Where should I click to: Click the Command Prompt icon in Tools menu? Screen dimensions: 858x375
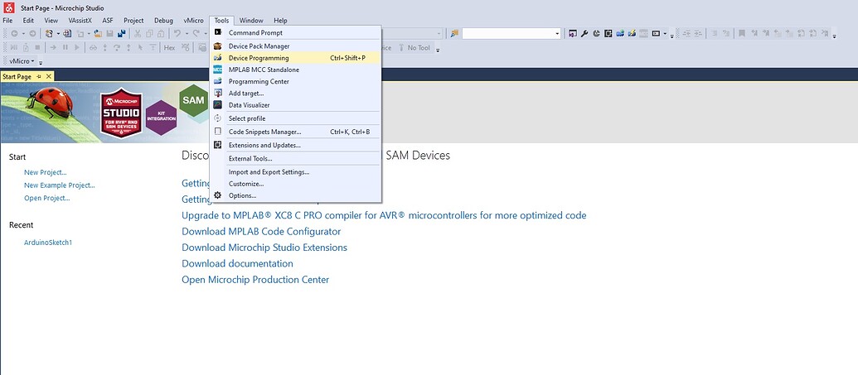(x=218, y=32)
